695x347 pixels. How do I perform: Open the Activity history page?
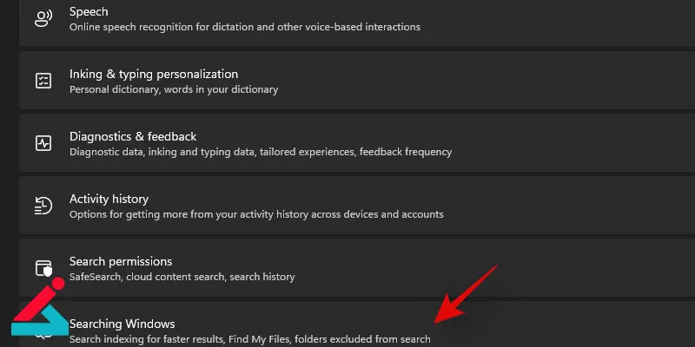coord(109,200)
